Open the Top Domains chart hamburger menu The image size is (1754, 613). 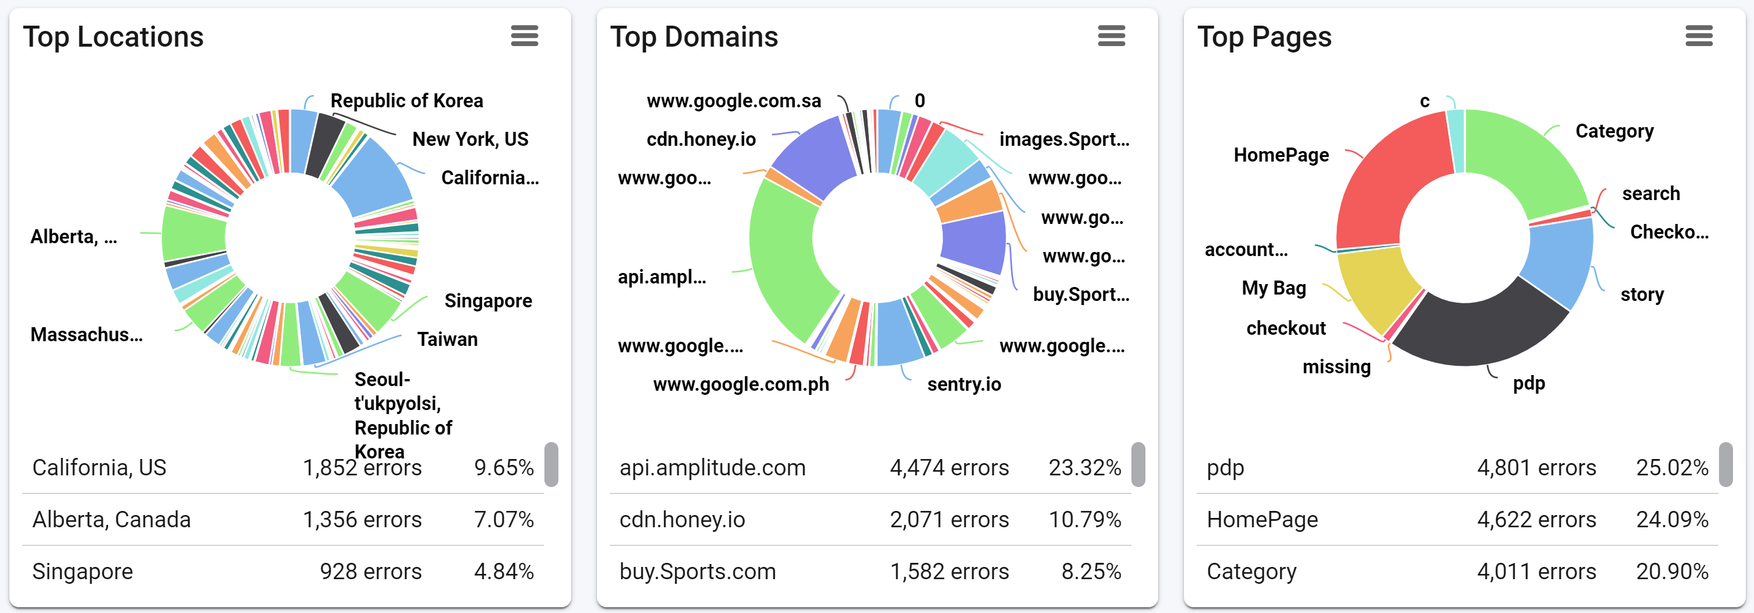(x=1111, y=36)
